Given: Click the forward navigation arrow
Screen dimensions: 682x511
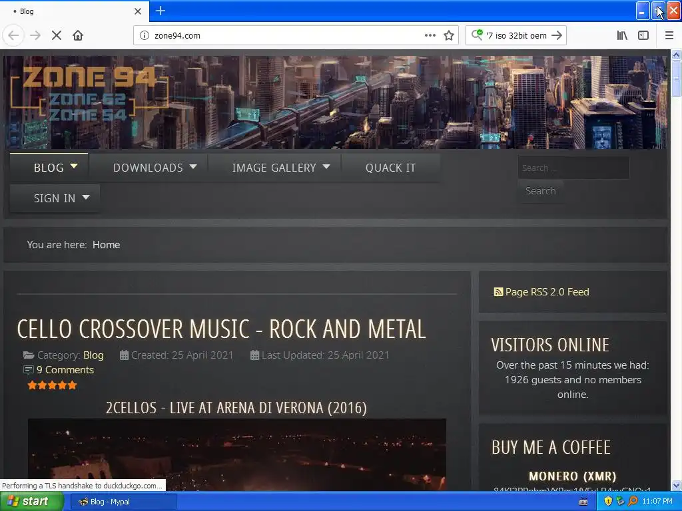Looking at the screenshot, I should pyautogui.click(x=35, y=35).
